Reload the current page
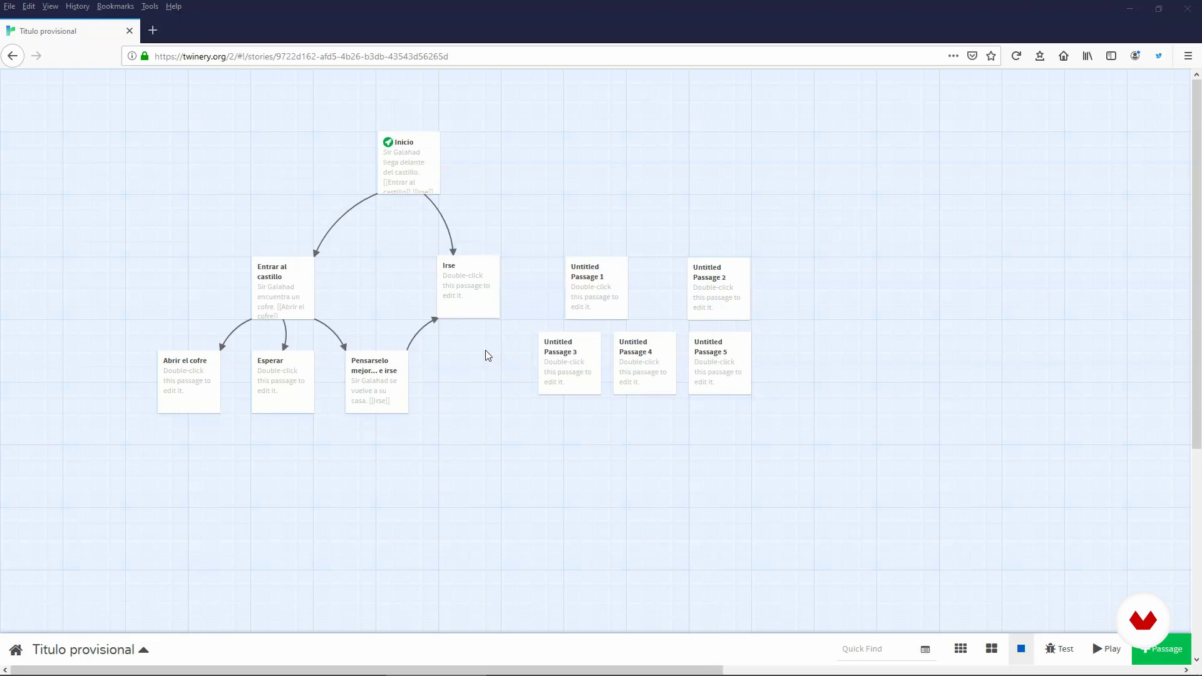Image resolution: width=1202 pixels, height=676 pixels. coord(1016,56)
